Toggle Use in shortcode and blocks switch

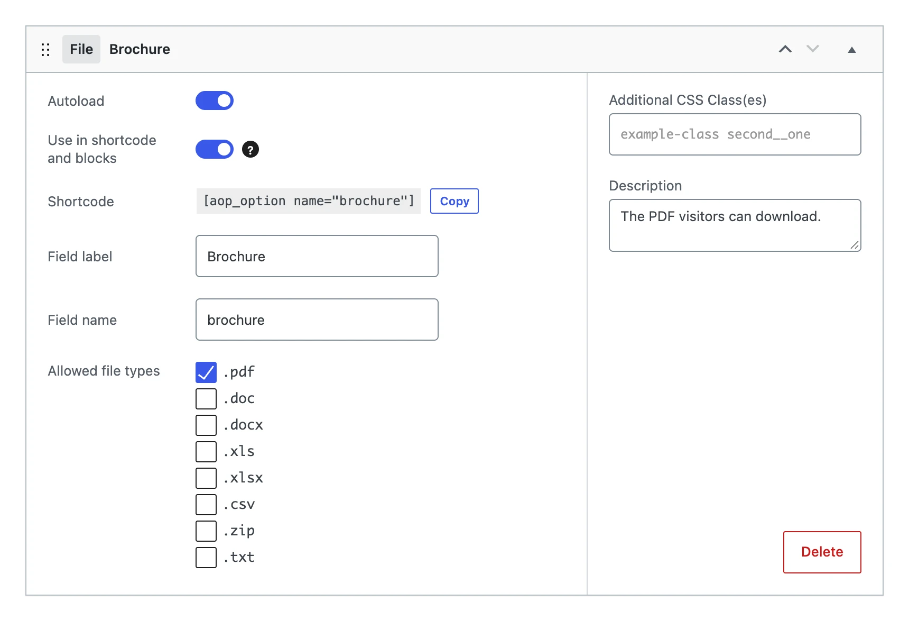point(215,149)
